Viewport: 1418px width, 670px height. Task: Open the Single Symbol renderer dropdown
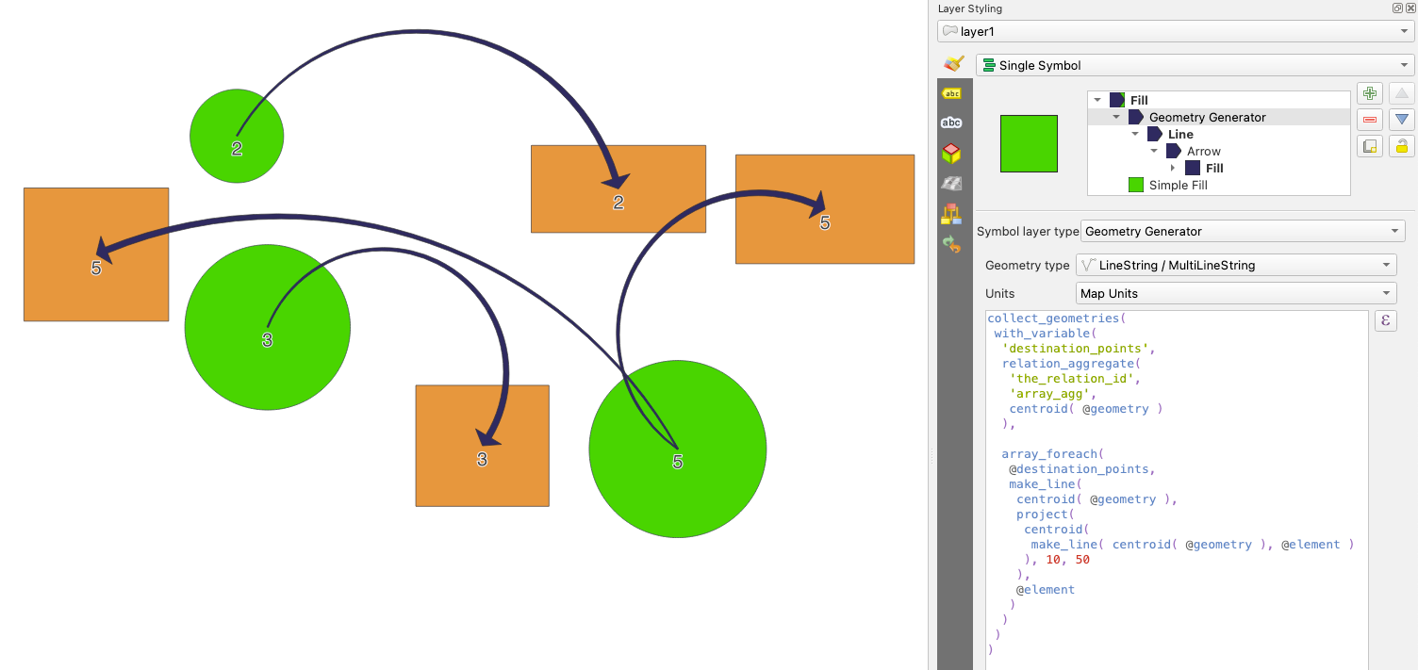pyautogui.click(x=1195, y=66)
